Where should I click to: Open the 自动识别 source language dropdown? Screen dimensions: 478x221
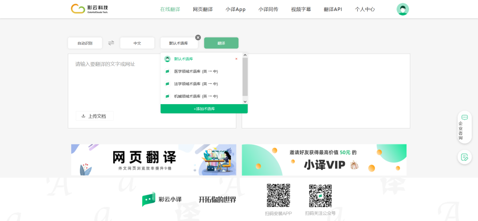click(x=85, y=43)
